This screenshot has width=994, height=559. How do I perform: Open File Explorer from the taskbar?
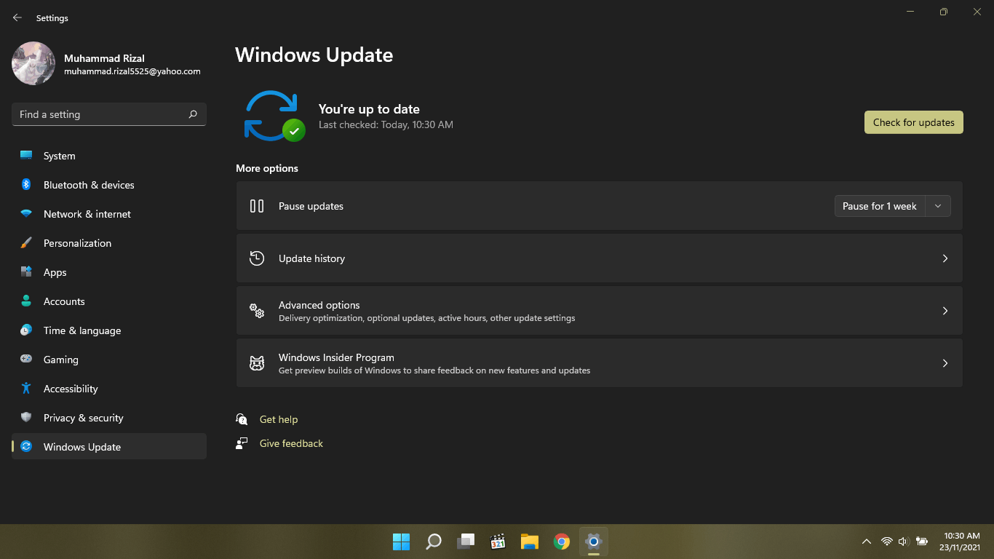click(529, 542)
